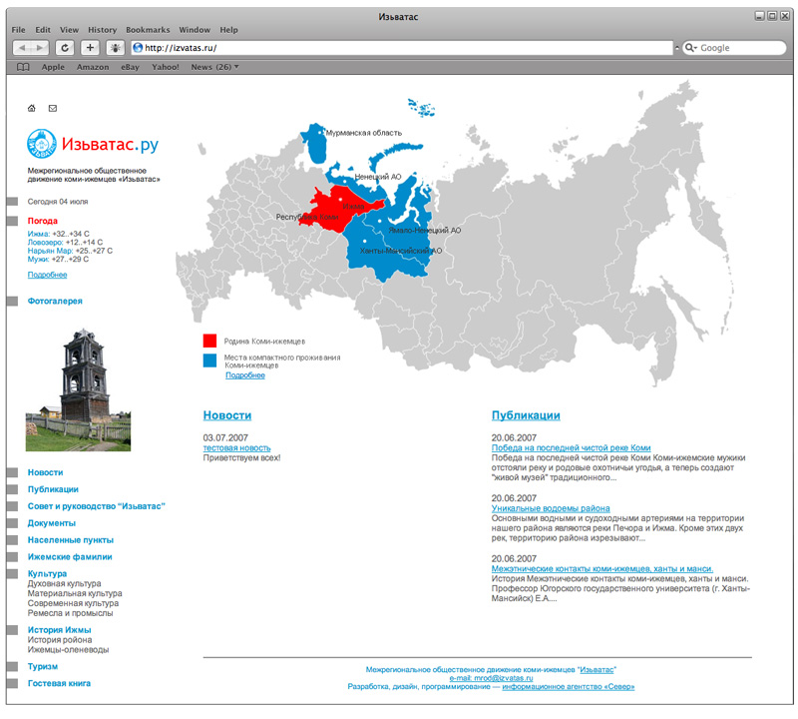Click the Изьватас round logo emblem
The width and height of the screenshot is (798, 719).
(41, 144)
